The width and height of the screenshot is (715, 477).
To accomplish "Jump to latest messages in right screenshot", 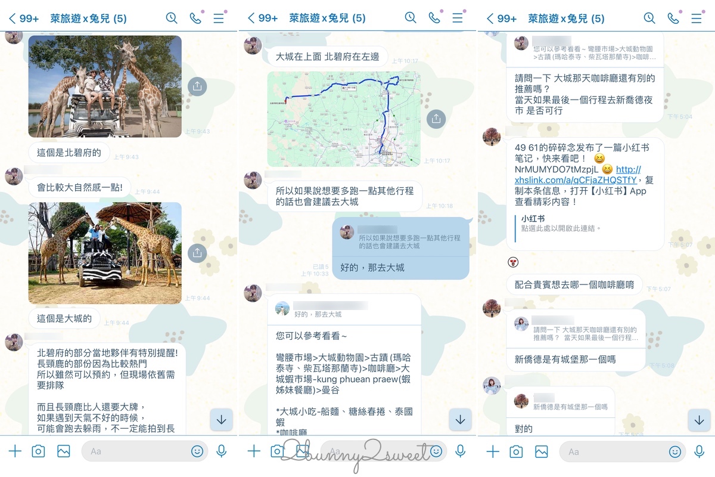I will (699, 420).
